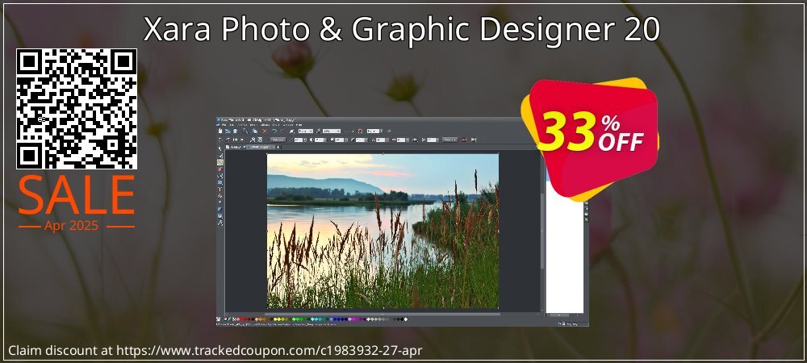Click the Undo arrow icon
This screenshot has height=363, width=807.
(x=274, y=131)
